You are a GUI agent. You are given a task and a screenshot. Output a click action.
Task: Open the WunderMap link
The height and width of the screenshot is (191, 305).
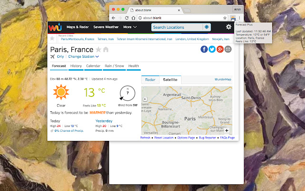[x=223, y=79]
